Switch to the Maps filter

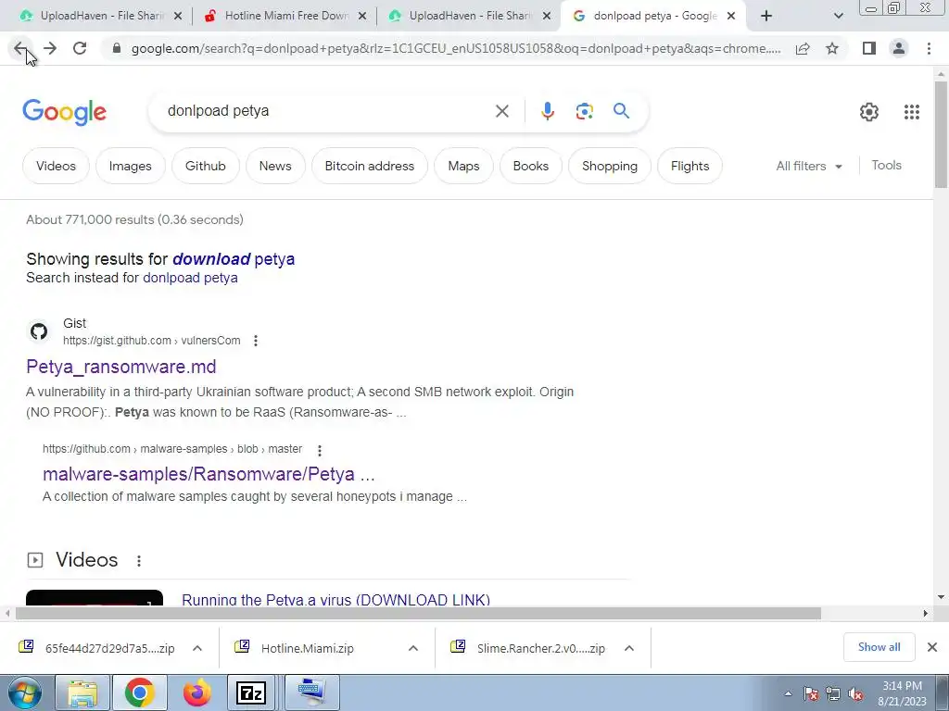coord(463,166)
